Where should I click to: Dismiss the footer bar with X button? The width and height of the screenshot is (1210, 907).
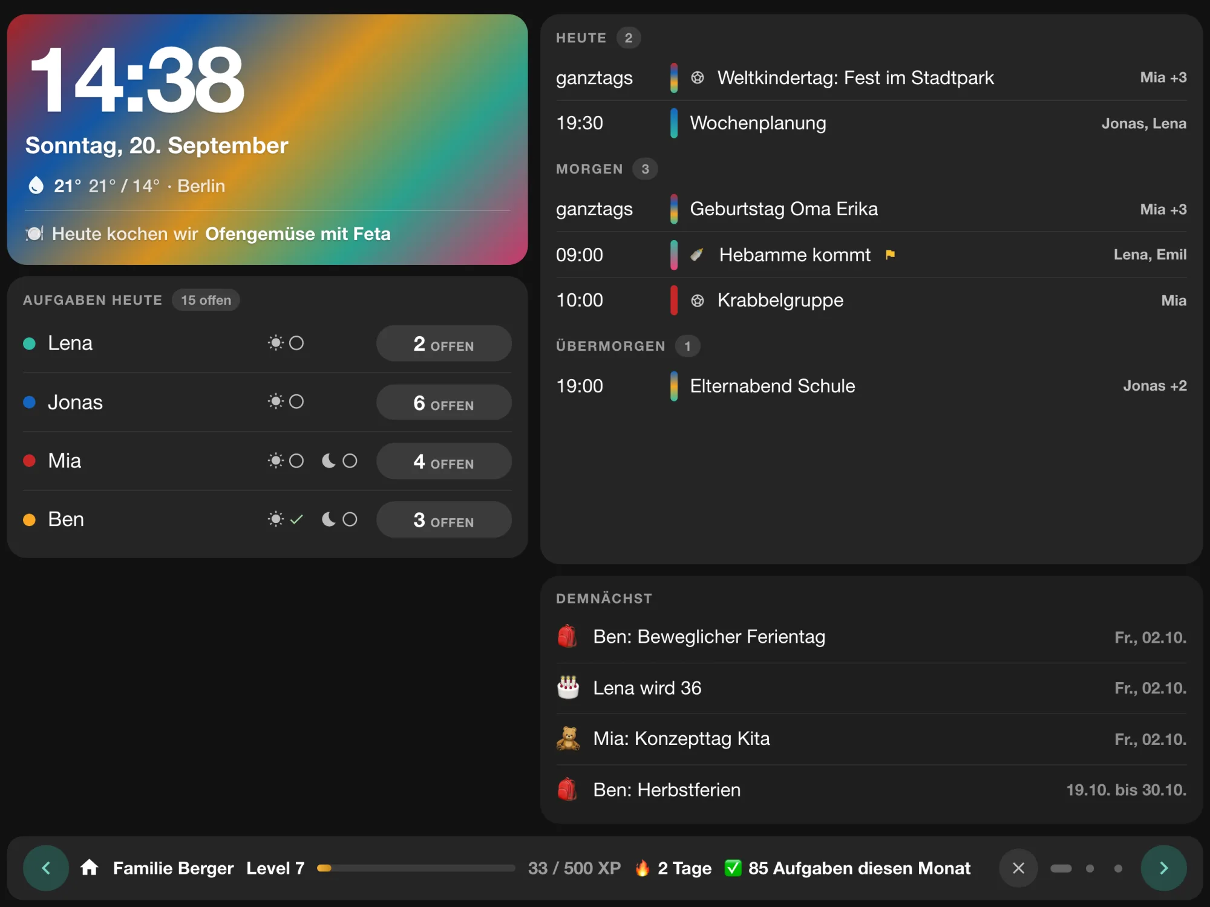click(1018, 868)
